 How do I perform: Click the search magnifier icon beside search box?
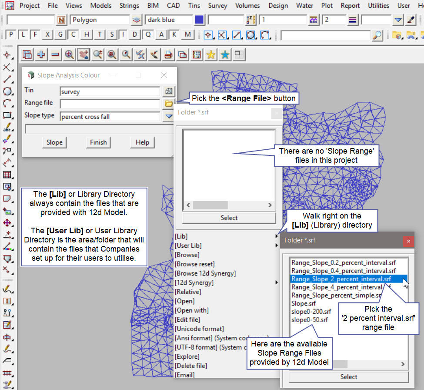click(377, 35)
